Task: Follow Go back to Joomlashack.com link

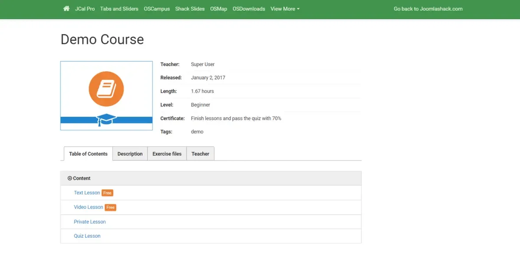Action: click(428, 9)
